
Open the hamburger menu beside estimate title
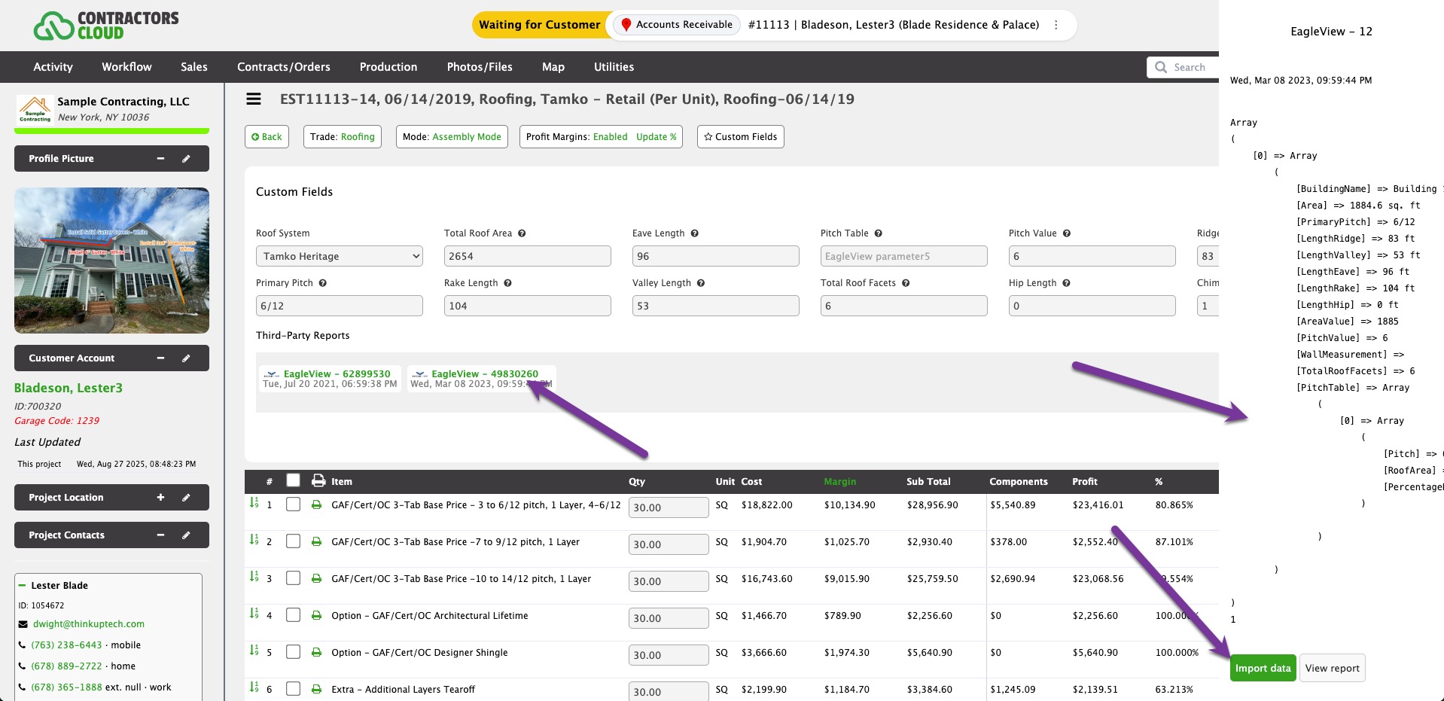(x=254, y=99)
